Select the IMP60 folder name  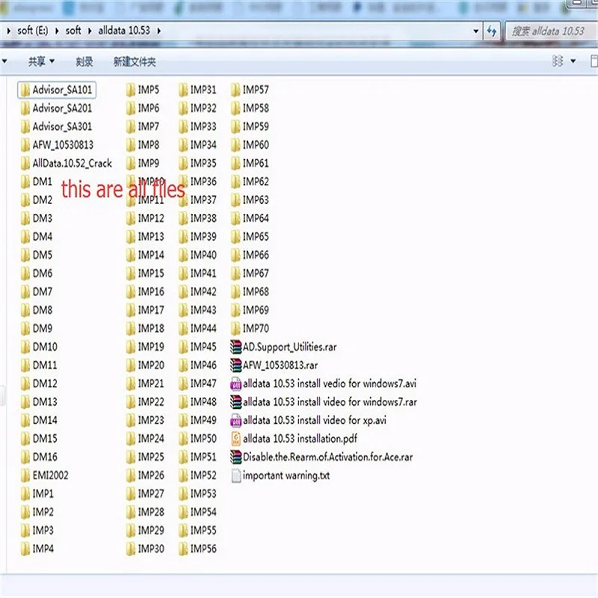coord(256,145)
